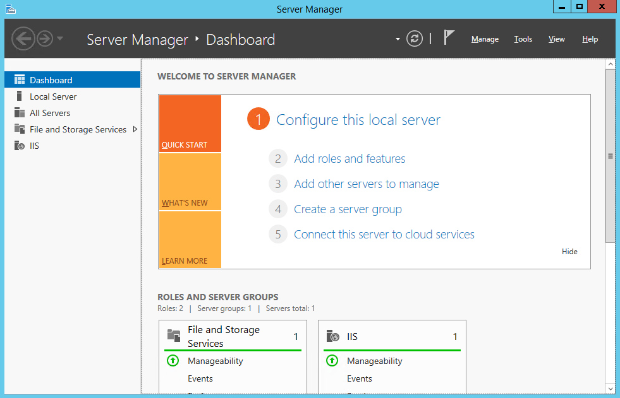Hide the welcome panel
This screenshot has width=620, height=398.
[569, 252]
